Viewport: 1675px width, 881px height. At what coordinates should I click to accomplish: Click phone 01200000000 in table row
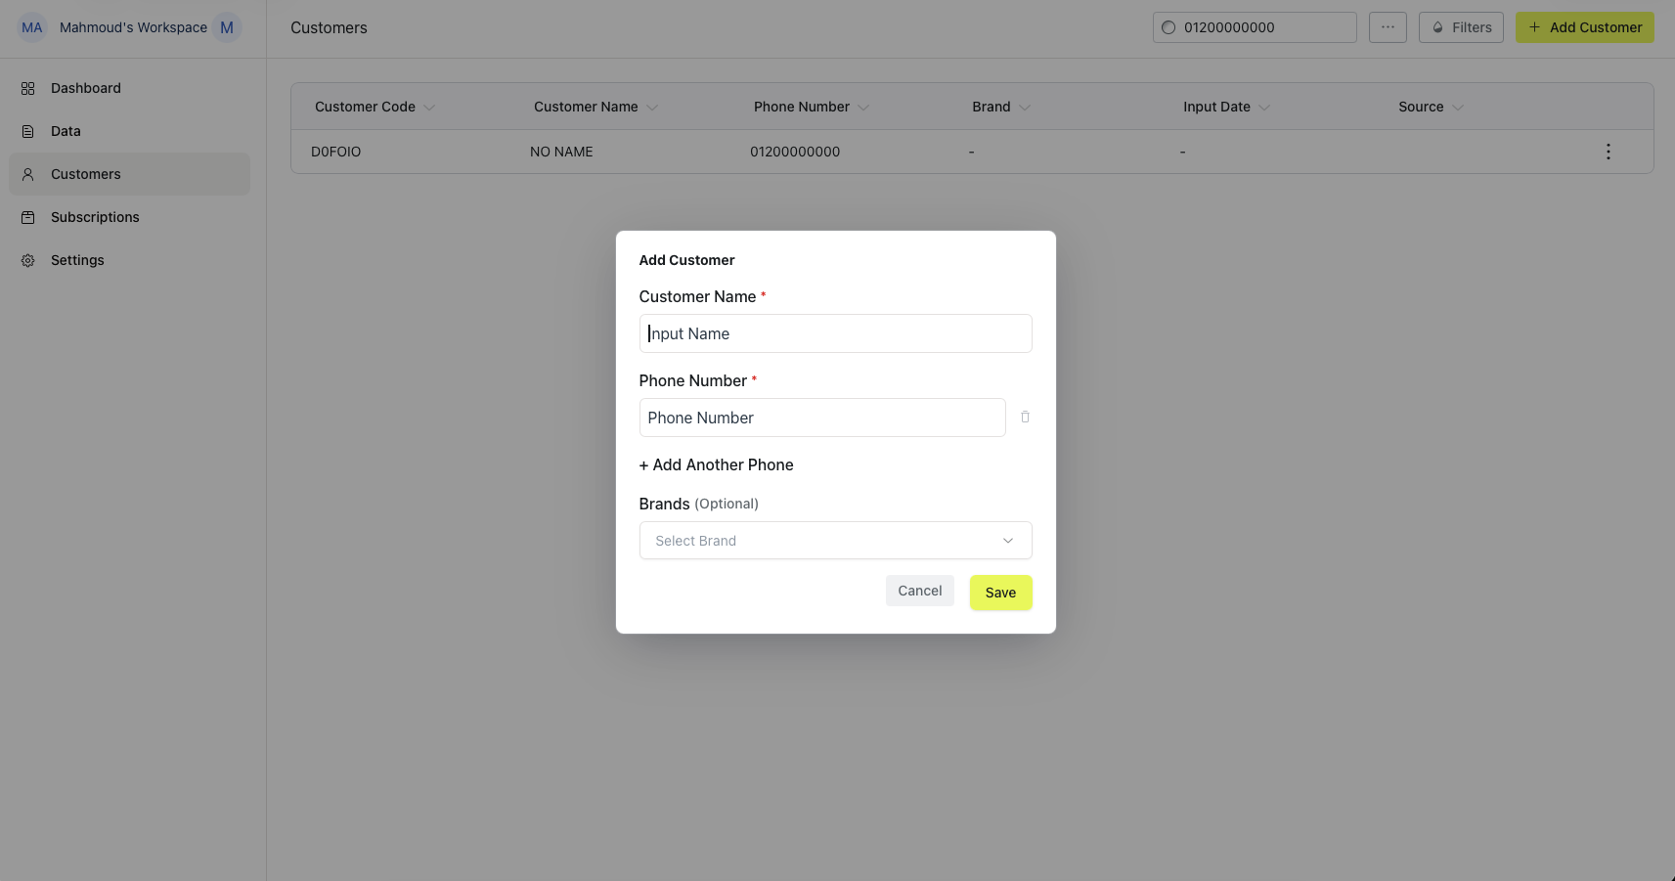point(795,152)
